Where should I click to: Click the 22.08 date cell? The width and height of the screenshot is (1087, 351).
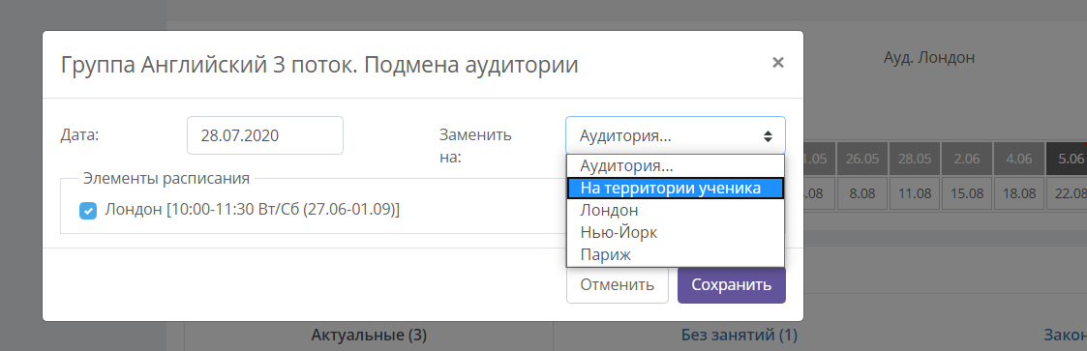1067,193
